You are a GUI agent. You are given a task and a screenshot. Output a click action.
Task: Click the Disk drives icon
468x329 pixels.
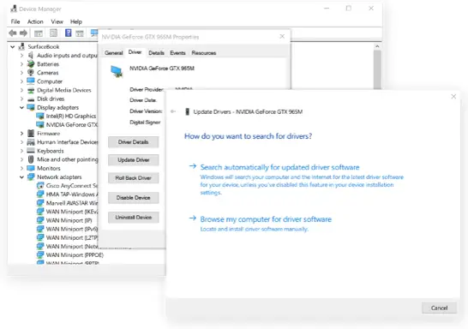pyautogui.click(x=31, y=99)
